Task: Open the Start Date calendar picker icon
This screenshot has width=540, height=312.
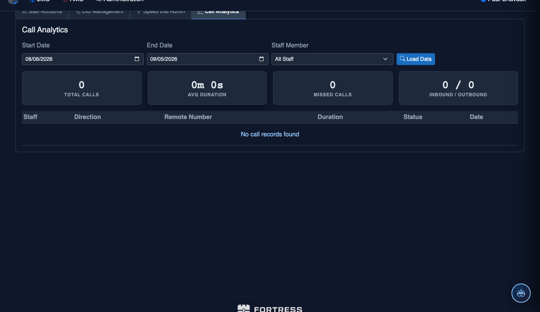Action: pos(137,59)
